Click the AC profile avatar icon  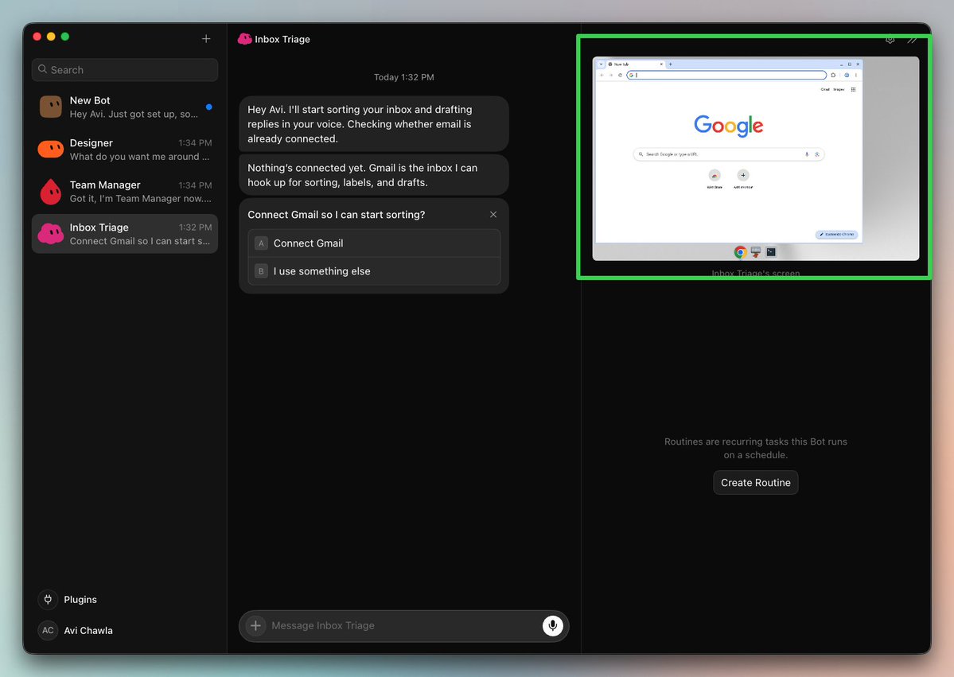coord(48,630)
